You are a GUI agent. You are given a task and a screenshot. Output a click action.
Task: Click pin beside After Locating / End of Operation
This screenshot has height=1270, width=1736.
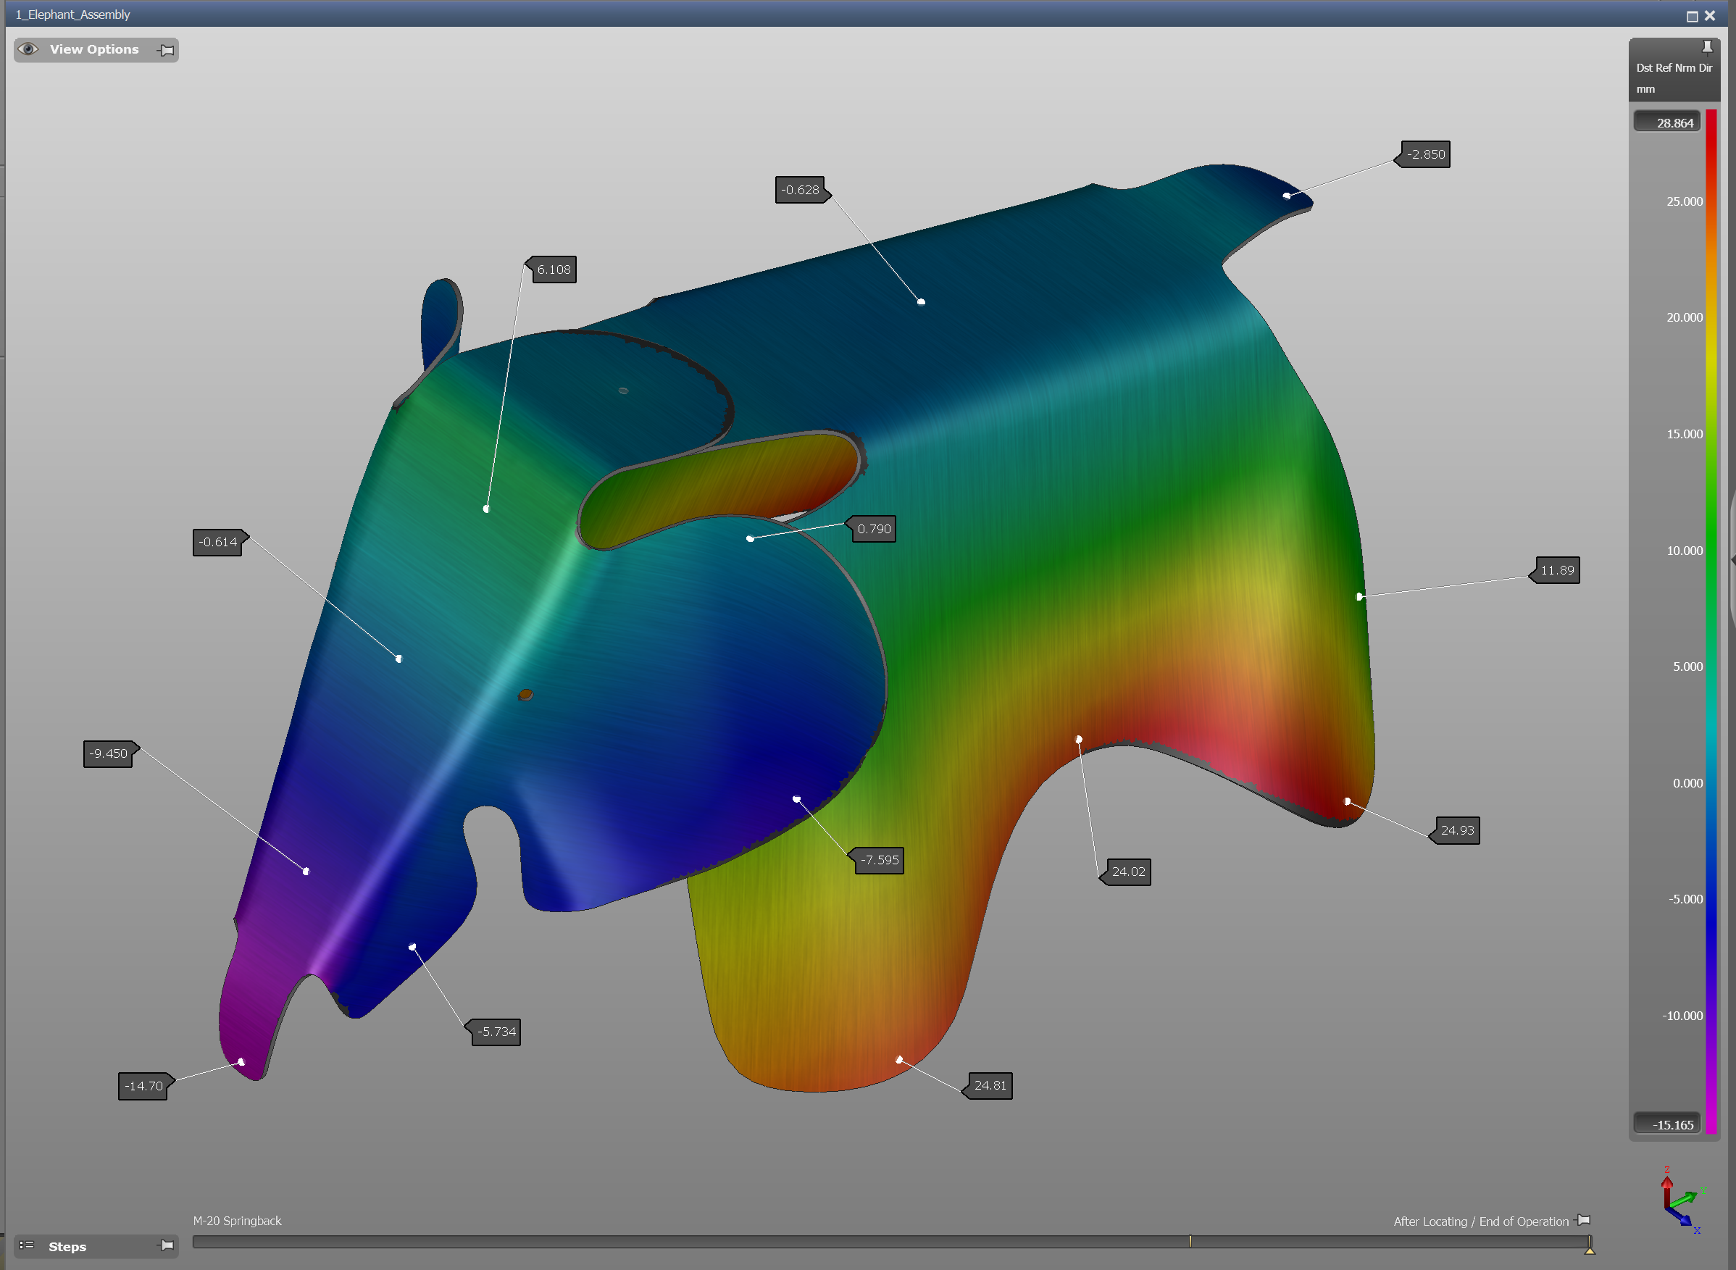(x=1583, y=1221)
